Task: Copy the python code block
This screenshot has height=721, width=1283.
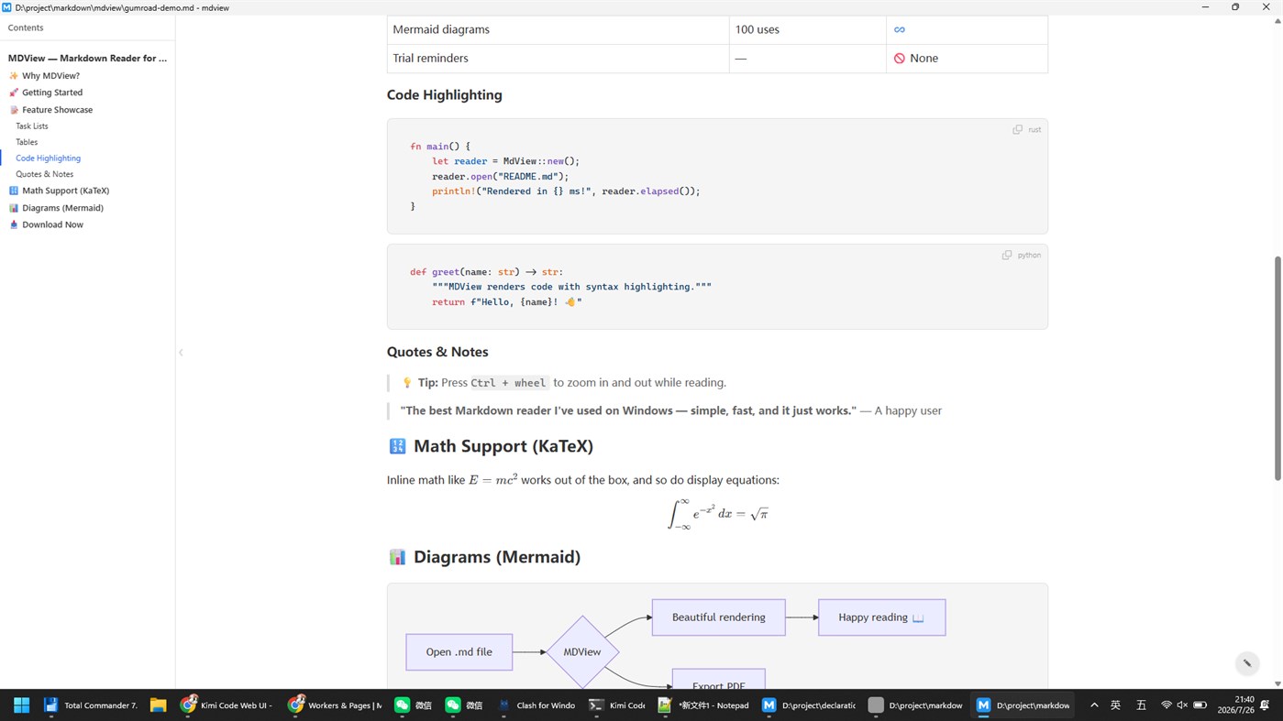Action: [x=1007, y=255]
